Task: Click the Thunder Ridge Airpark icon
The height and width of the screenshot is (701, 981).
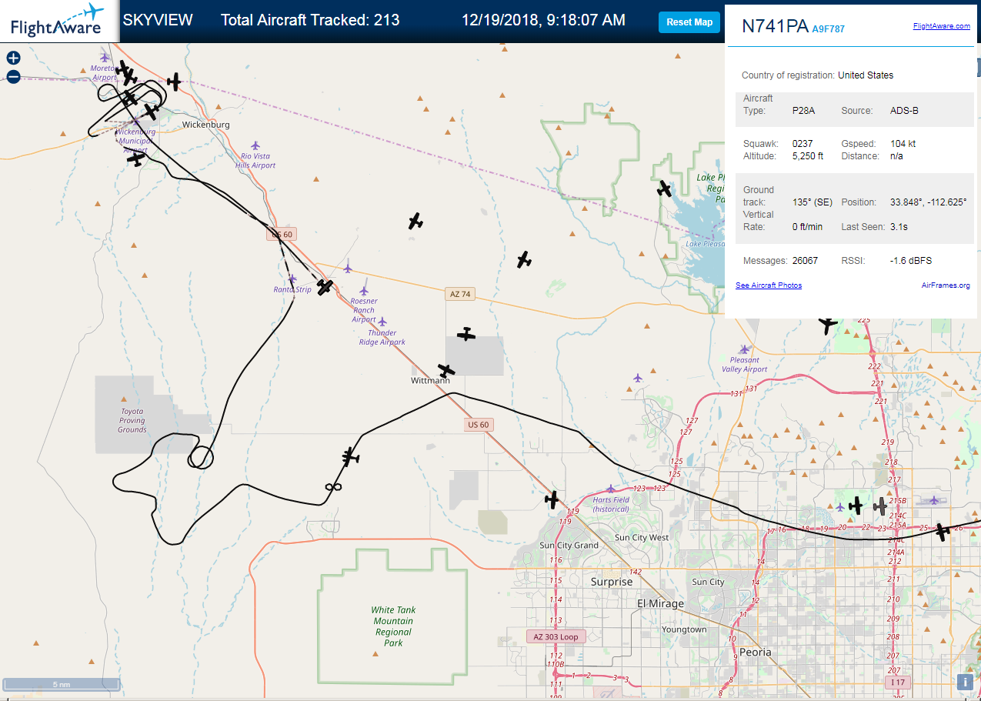Action: (382, 322)
